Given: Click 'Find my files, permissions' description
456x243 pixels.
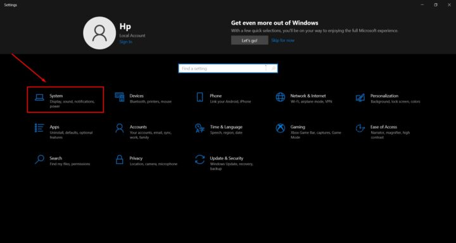Looking at the screenshot, I should (70, 164).
